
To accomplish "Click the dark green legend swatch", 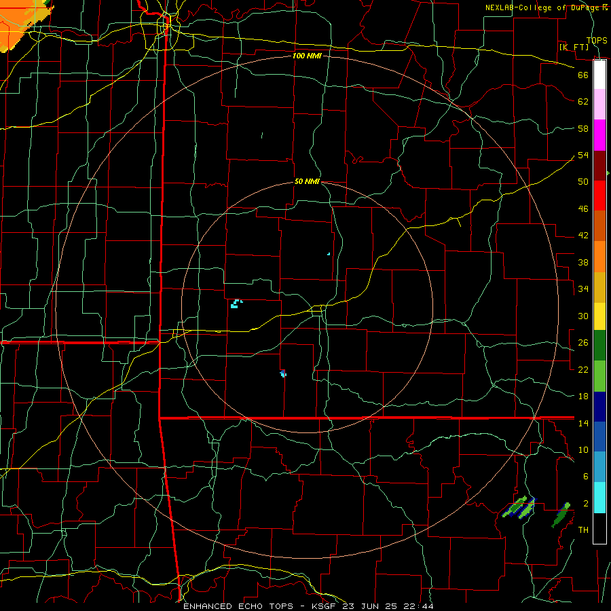I will point(599,346).
